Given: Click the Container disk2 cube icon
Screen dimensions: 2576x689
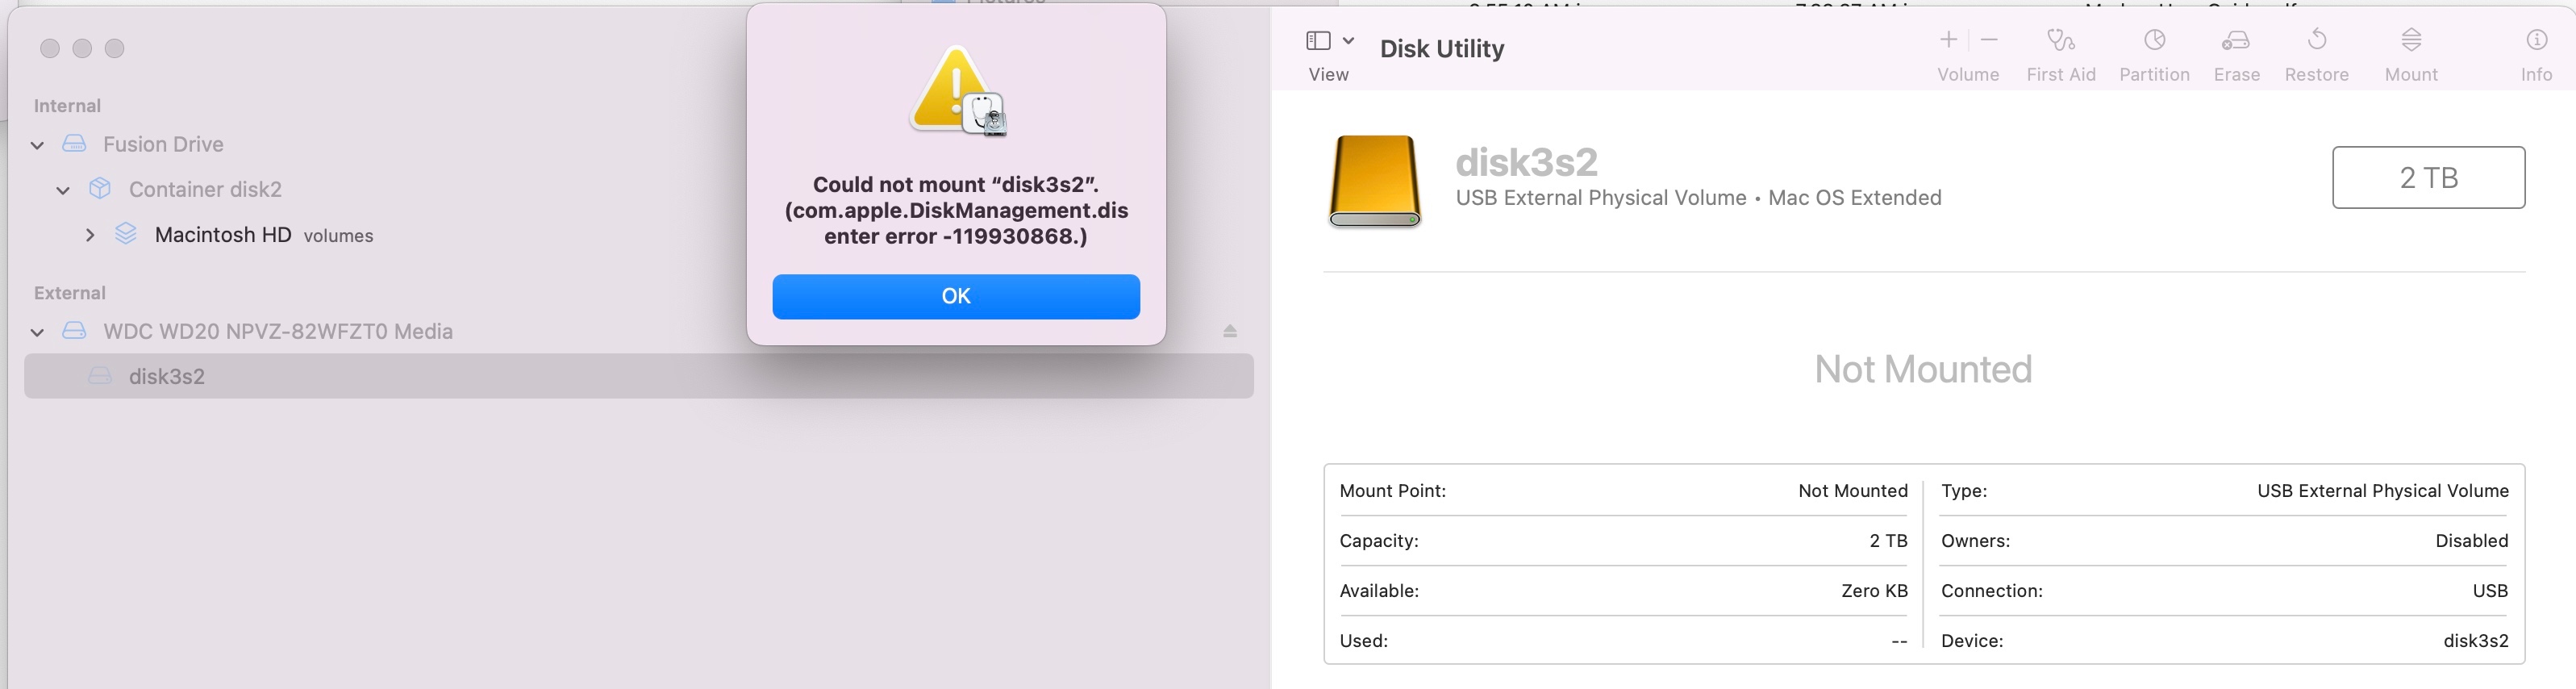Looking at the screenshot, I should 100,188.
